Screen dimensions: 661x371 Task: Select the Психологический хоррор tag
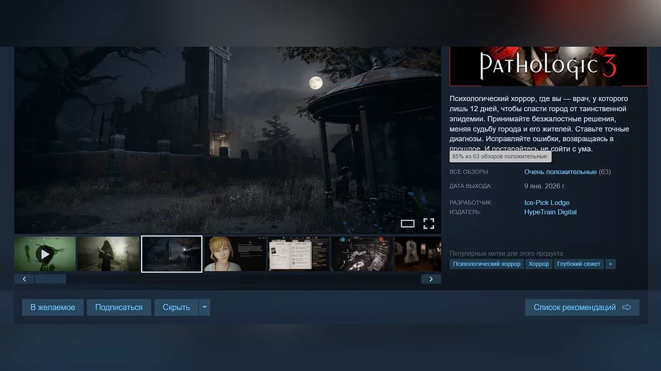486,264
